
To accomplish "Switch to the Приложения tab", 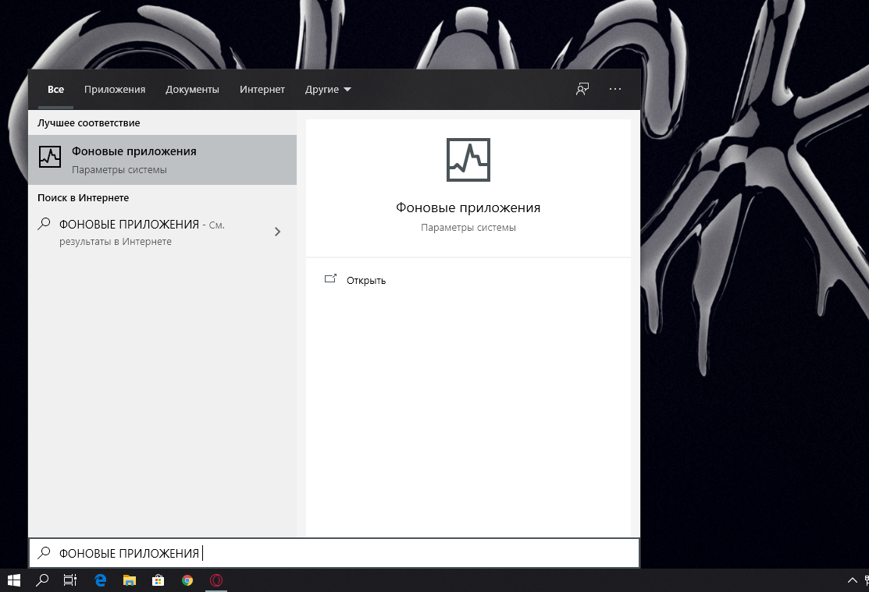I will tap(115, 89).
